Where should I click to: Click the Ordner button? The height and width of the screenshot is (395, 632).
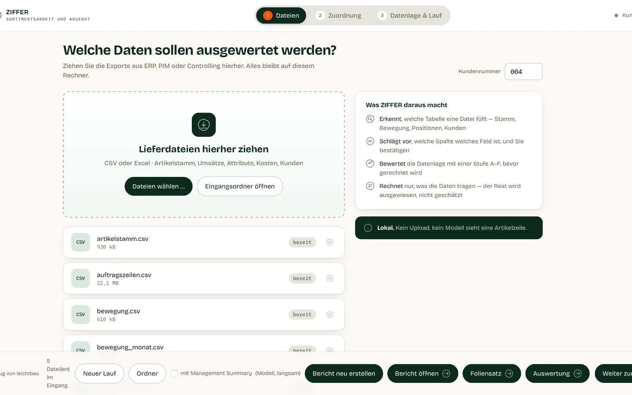click(147, 374)
